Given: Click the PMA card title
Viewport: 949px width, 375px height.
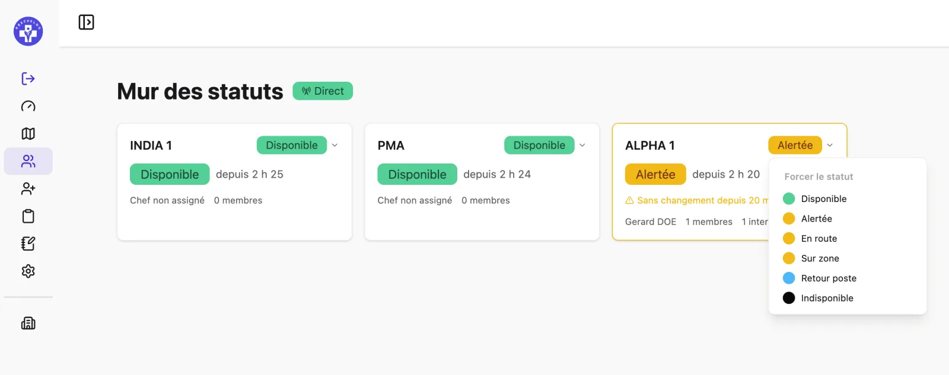Looking at the screenshot, I should 391,146.
